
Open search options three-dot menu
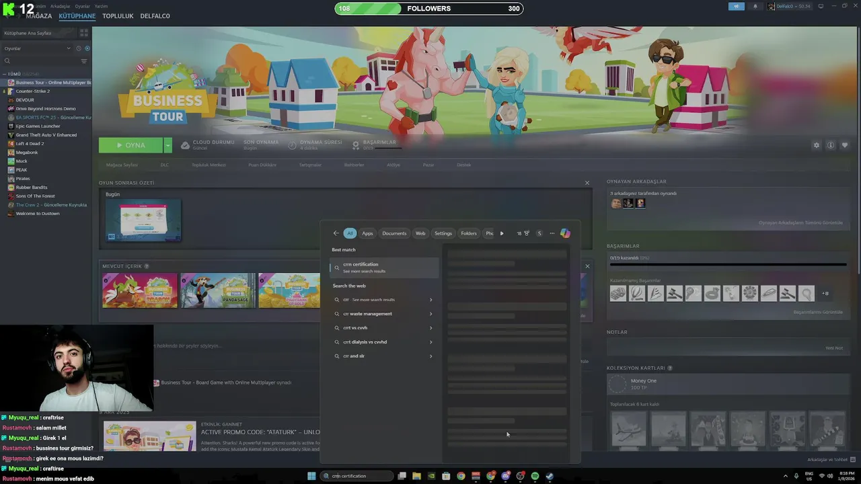(552, 233)
